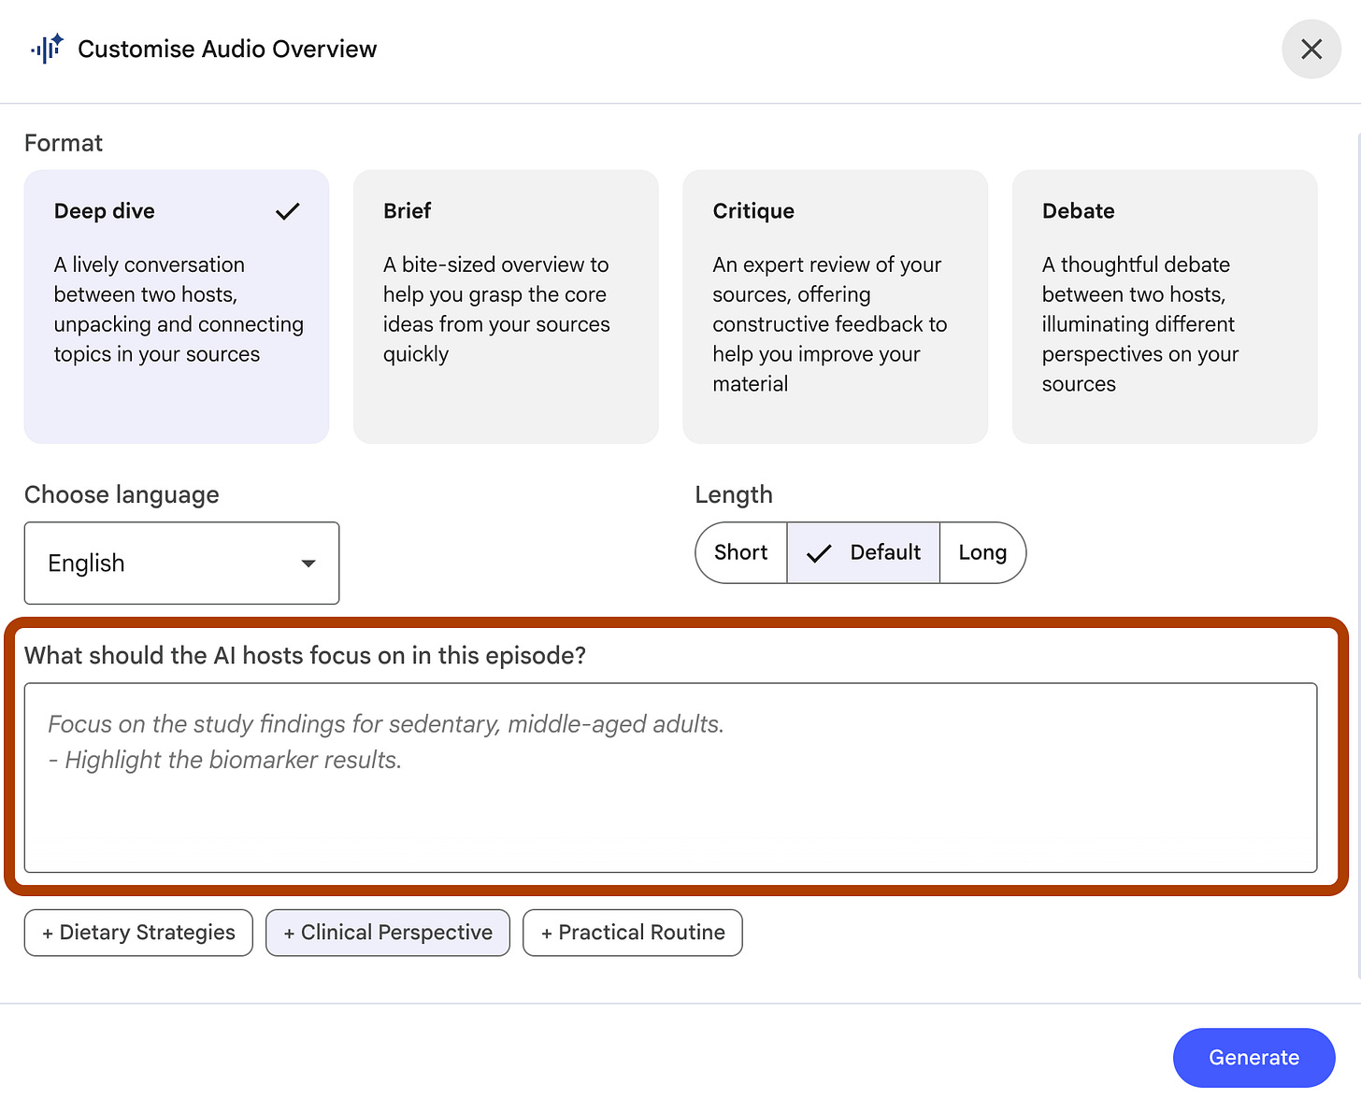
Task: Set length to Long
Action: pos(982,552)
